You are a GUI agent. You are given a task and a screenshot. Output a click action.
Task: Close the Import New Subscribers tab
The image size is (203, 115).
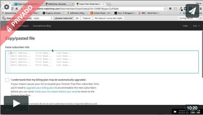(104, 4)
